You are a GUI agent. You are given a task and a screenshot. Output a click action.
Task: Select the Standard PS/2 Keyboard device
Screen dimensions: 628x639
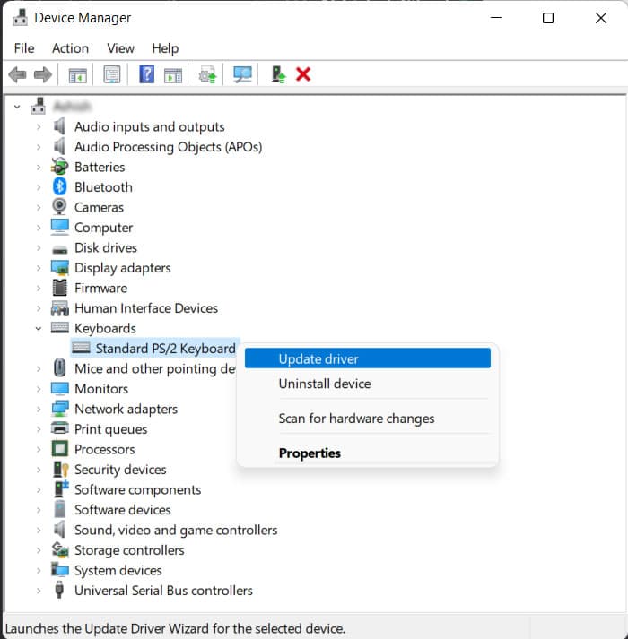(165, 349)
